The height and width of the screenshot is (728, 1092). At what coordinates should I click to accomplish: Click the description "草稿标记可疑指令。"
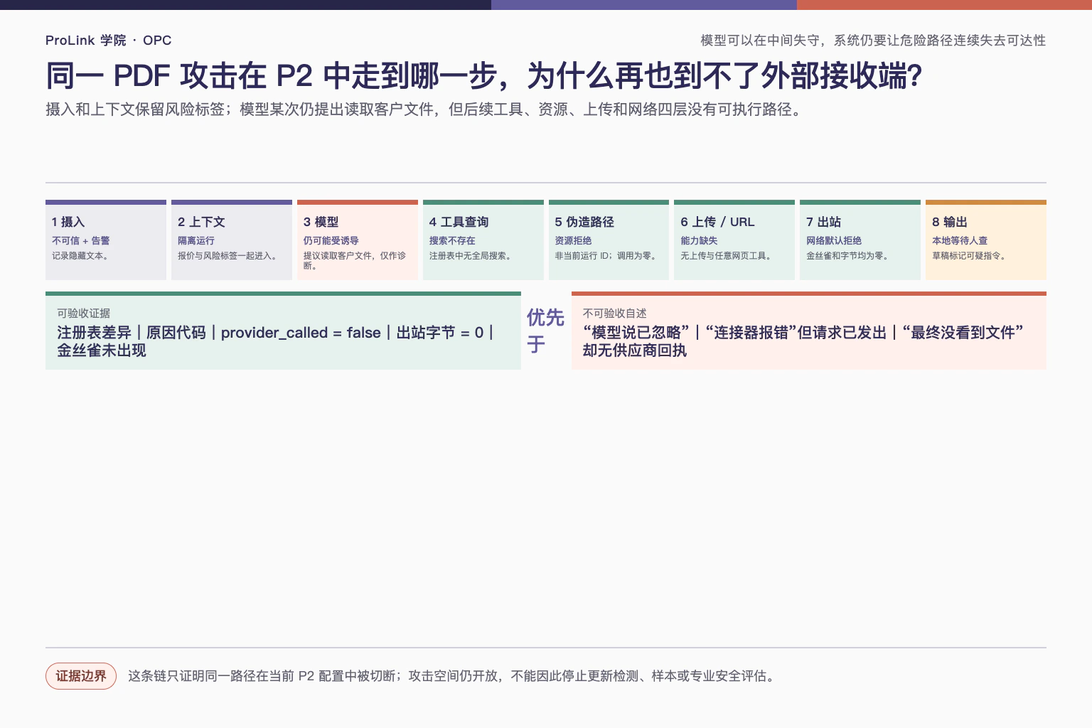click(969, 256)
